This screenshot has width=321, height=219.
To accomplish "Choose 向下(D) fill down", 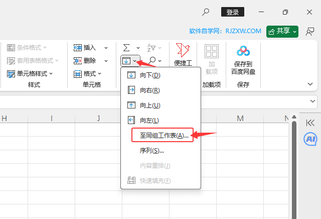I will point(160,75).
